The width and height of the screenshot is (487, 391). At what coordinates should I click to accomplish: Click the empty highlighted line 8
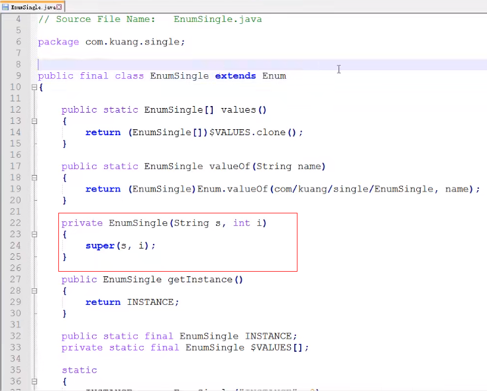(262, 64)
